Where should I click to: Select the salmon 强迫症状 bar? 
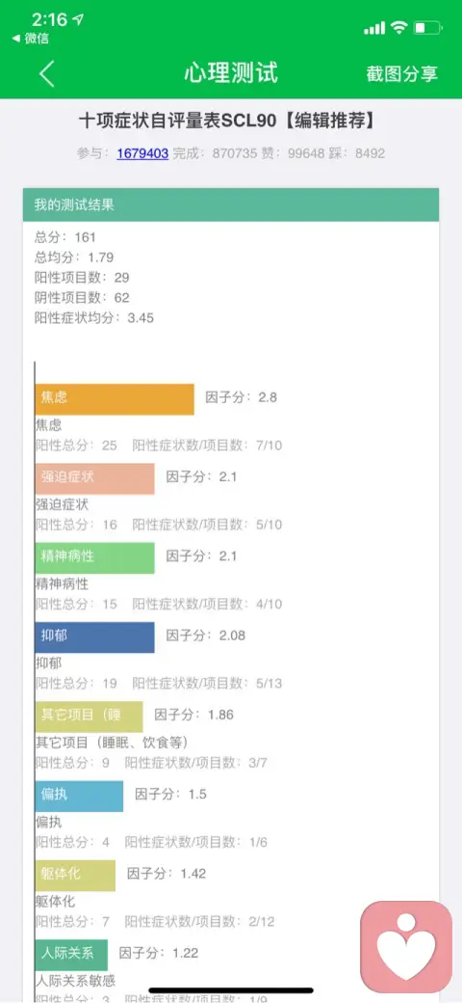point(94,478)
